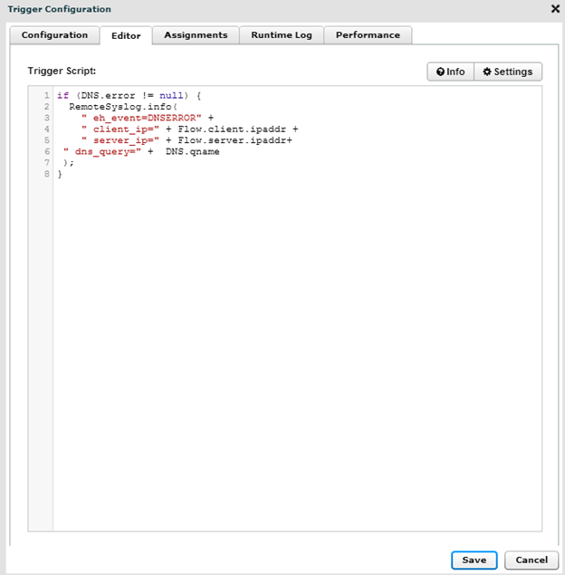Switch to the Configuration tab
Image resolution: width=565 pixels, height=575 pixels.
[x=54, y=35]
